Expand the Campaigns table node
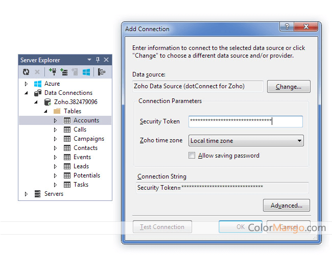 pyautogui.click(x=55, y=139)
